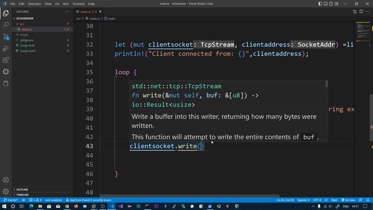Open the Edit menu
This screenshot has height=210, width=373.
coord(22,4)
